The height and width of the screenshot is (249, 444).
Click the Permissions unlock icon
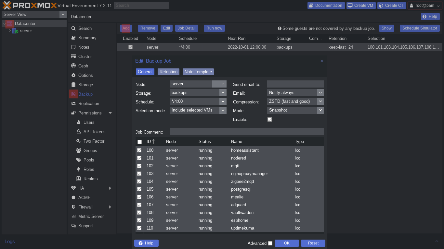[73, 113]
